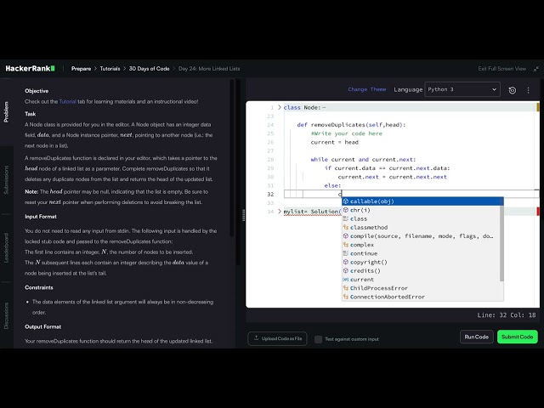Click '#Write your code here' comment
Viewport: 544px width, 408px height.
pyautogui.click(x=346, y=133)
